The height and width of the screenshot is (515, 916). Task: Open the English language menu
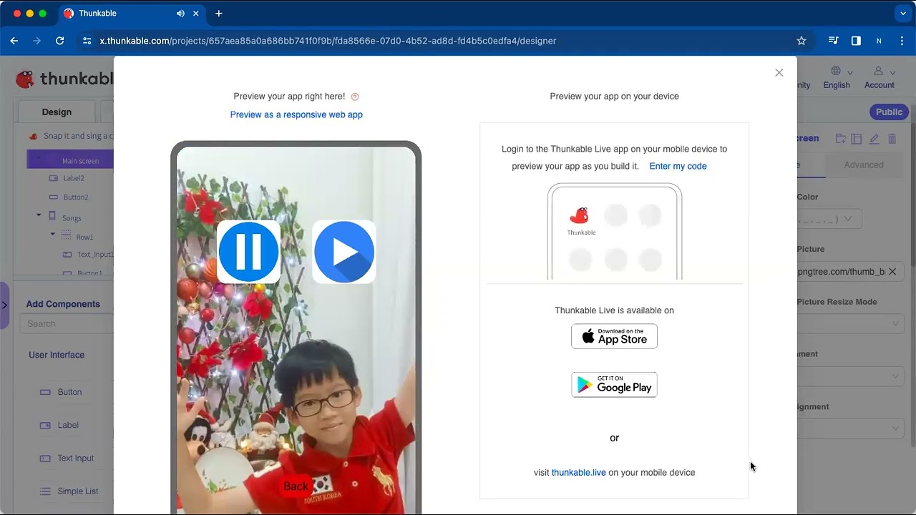pyautogui.click(x=837, y=79)
